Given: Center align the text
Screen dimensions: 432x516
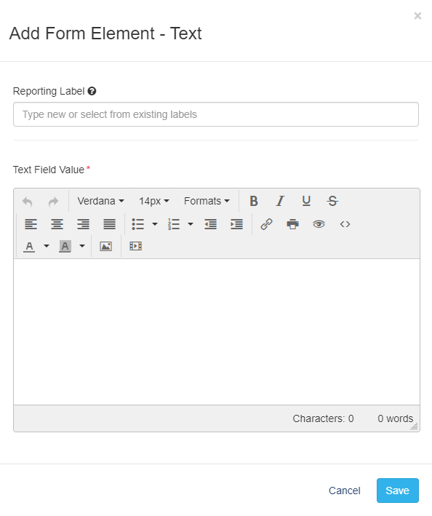Looking at the screenshot, I should [57, 224].
